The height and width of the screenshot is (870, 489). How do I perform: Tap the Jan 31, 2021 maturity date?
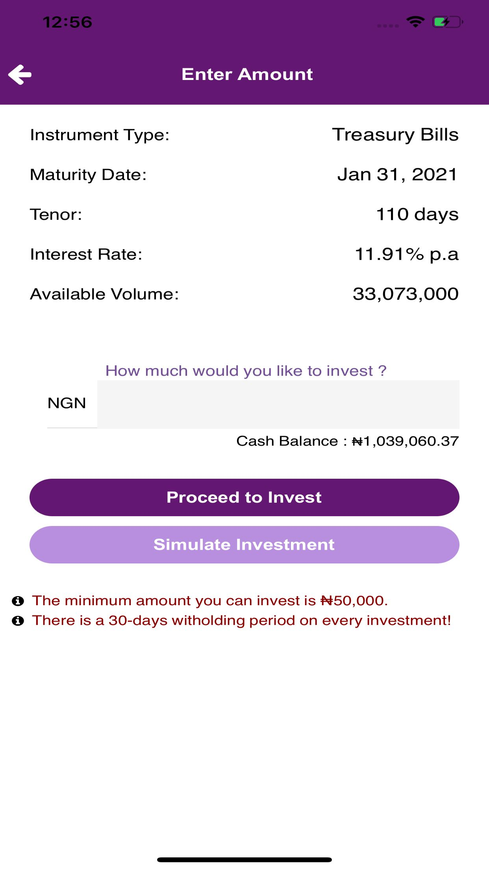click(397, 175)
